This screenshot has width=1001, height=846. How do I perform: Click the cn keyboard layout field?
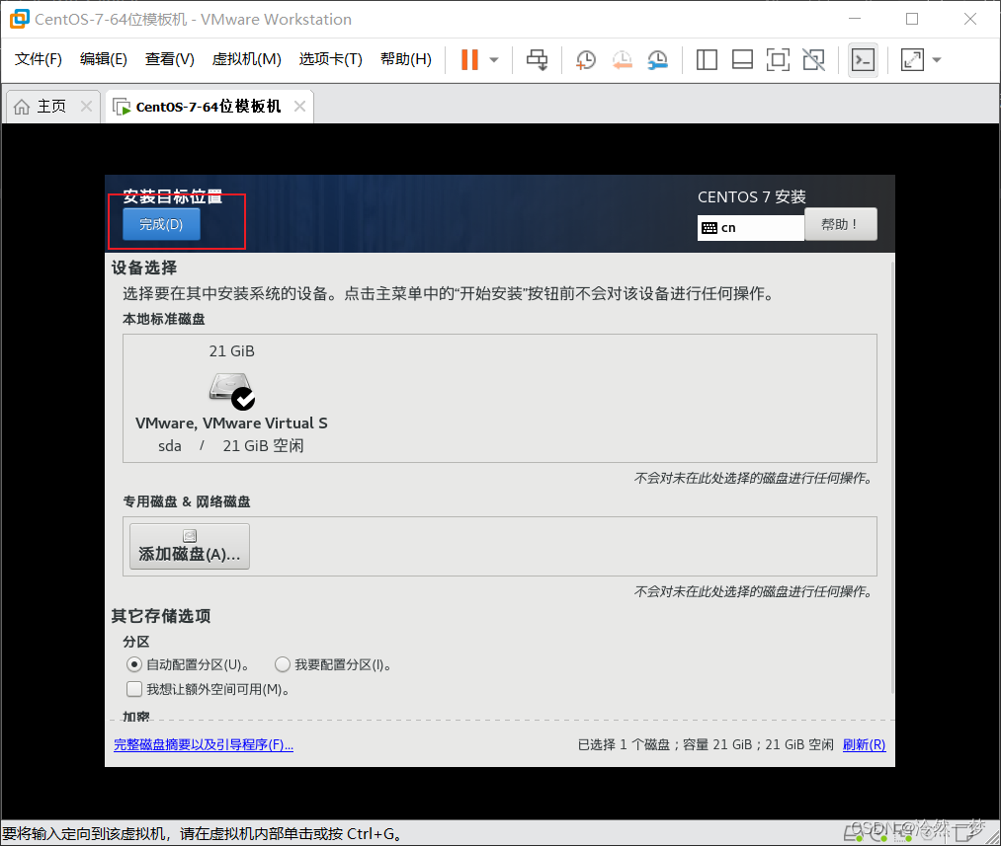[x=751, y=228]
